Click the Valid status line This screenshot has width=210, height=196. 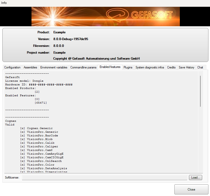coord(10,125)
